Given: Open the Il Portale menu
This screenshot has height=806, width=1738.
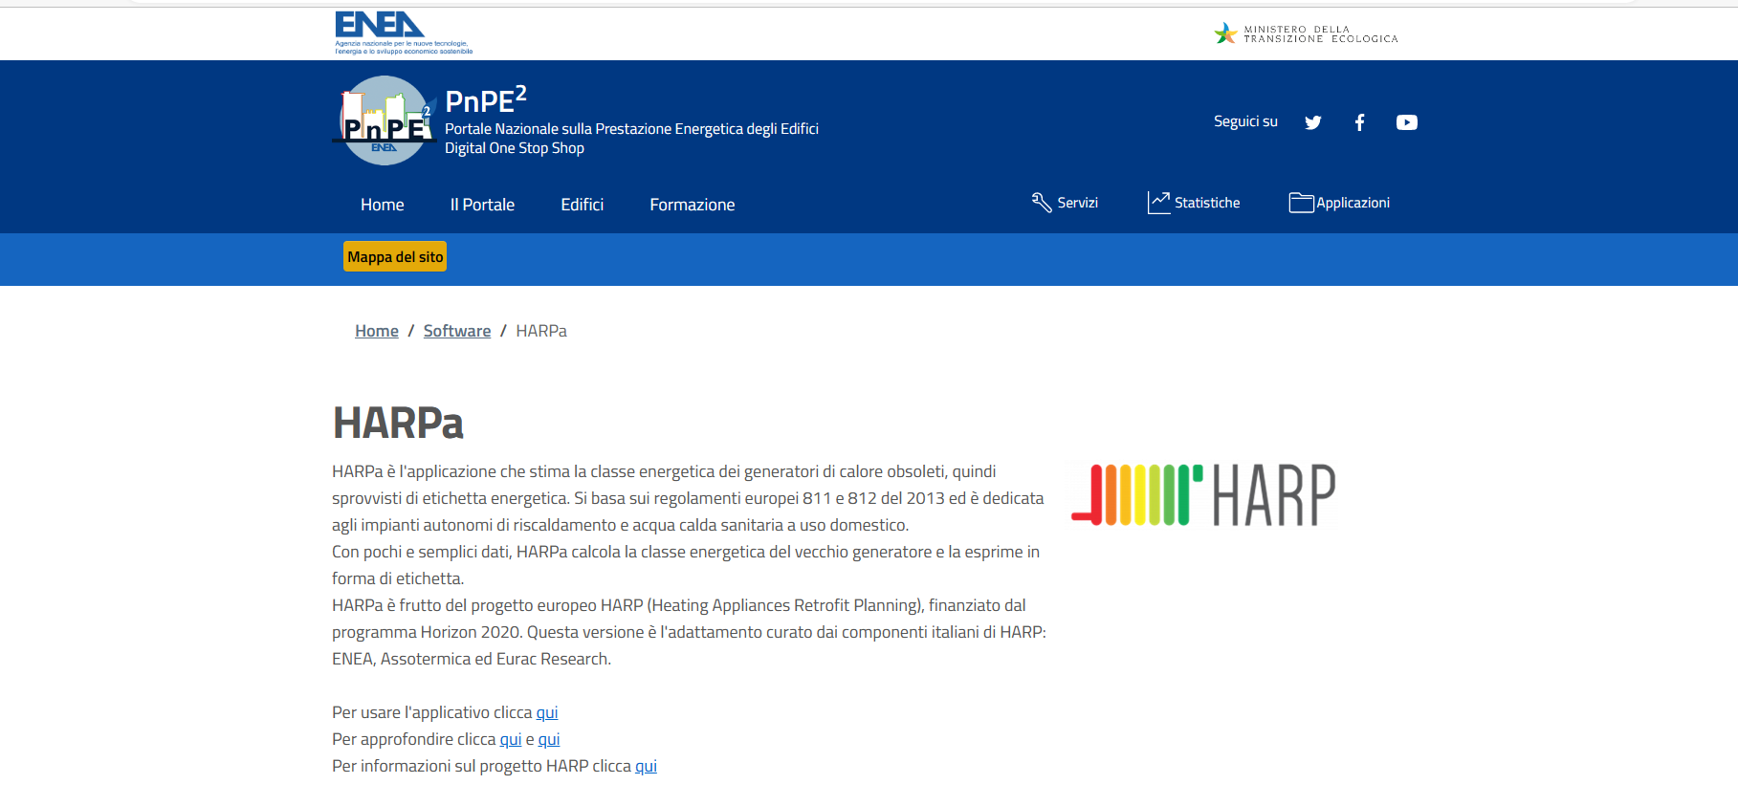Looking at the screenshot, I should (x=482, y=205).
